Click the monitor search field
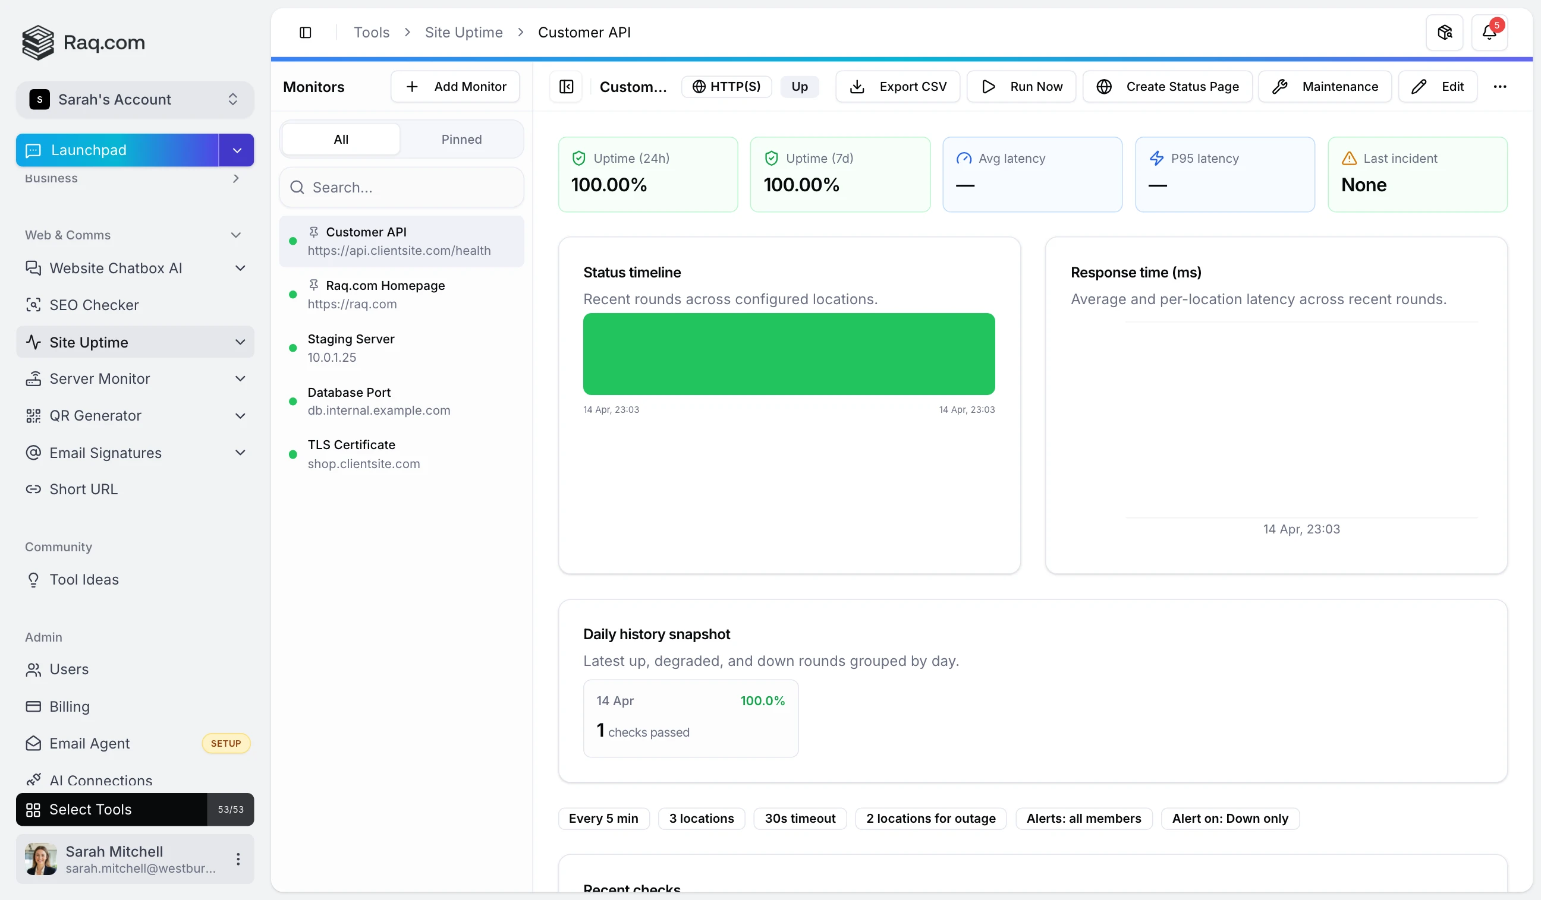The height and width of the screenshot is (900, 1541). pyautogui.click(x=401, y=187)
